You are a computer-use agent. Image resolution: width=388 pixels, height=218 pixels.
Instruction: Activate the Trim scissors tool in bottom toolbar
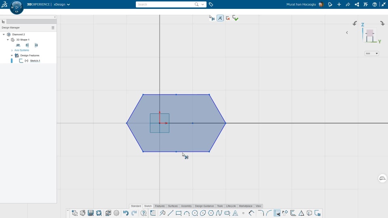[277, 213]
